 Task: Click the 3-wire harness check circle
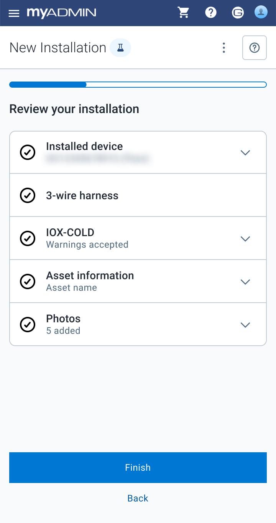28,195
